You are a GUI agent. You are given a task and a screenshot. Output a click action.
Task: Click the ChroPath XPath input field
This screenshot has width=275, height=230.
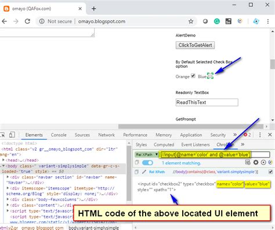[215, 155]
